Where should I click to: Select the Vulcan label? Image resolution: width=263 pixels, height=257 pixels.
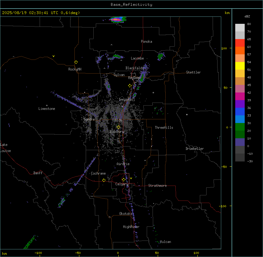tap(165, 242)
